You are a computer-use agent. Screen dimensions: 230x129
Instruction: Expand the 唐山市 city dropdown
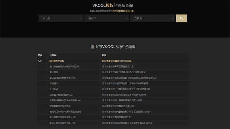coord(107,18)
